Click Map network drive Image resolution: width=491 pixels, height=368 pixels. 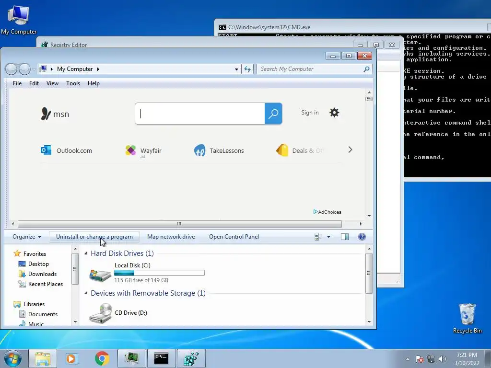171,237
